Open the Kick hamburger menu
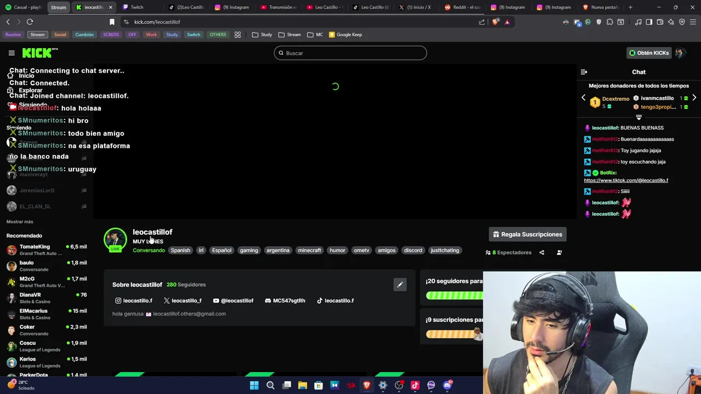This screenshot has width=701, height=394. tap(12, 53)
